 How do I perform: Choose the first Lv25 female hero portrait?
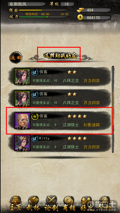coord(22,77)
